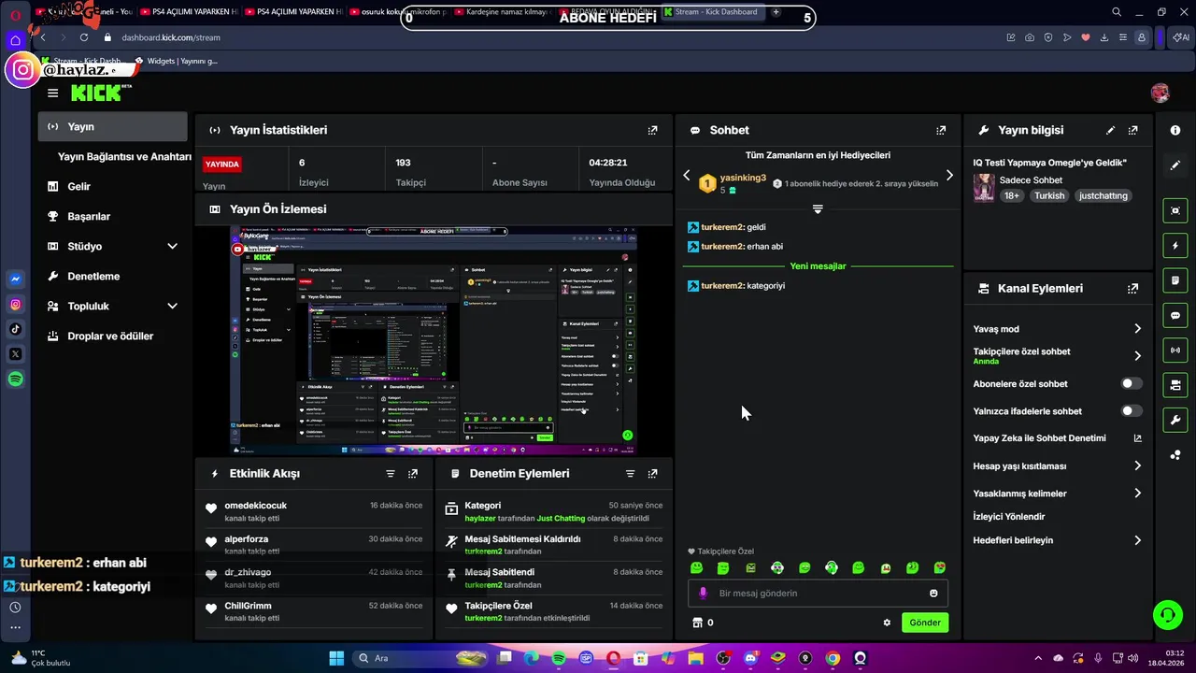Viewport: 1196px width, 673px height.
Task: Toggle Abonelere özel sohbet switch
Action: 1132,383
